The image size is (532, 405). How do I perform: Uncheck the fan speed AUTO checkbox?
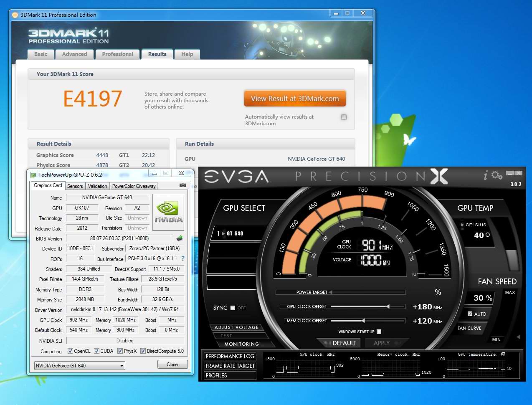tap(470, 314)
